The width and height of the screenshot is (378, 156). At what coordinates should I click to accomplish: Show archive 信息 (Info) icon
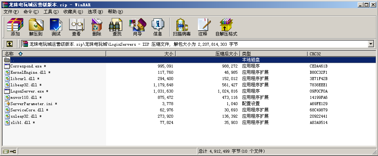tap(158, 27)
